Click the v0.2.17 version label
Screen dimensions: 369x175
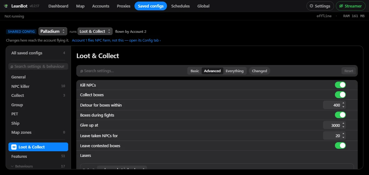(34, 6)
